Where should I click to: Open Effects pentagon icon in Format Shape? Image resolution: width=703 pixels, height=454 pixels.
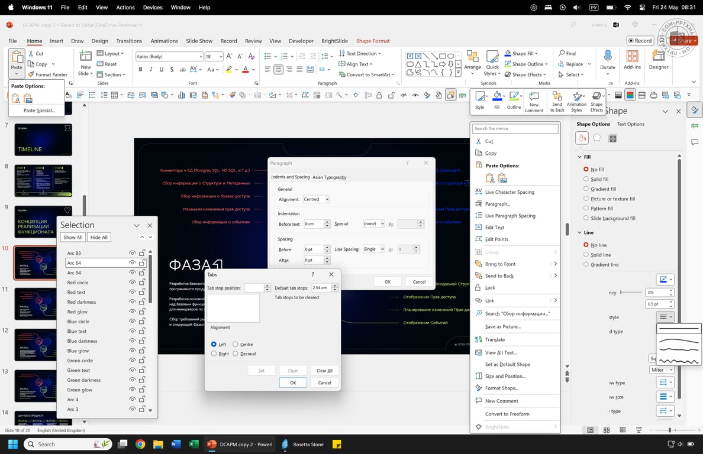tap(597, 138)
